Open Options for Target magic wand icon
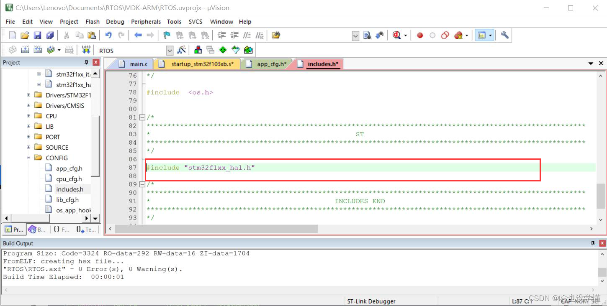The width and height of the screenshot is (607, 306). (181, 50)
